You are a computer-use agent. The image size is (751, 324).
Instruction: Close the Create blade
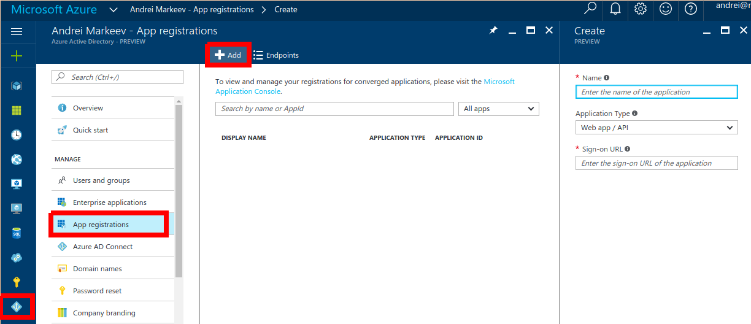point(742,30)
